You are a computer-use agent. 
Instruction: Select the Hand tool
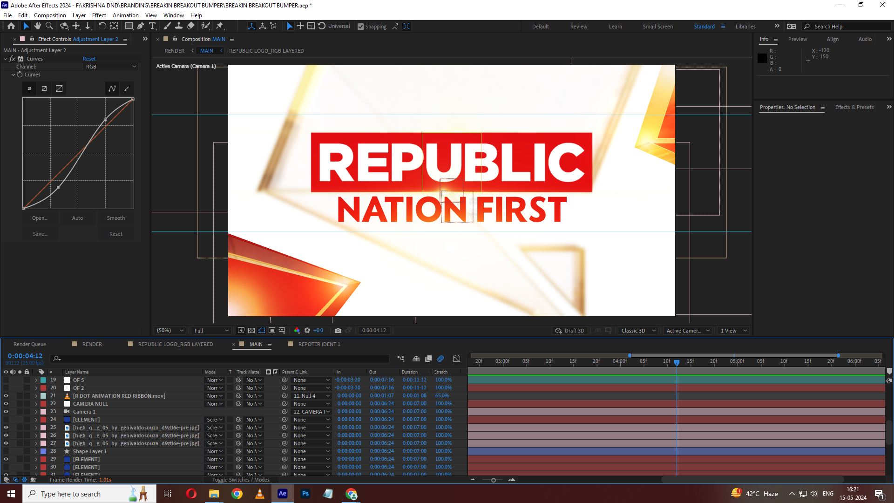coord(38,26)
